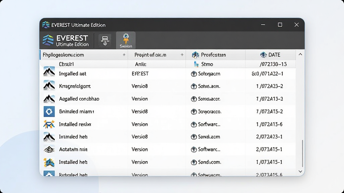Click the scroll up arrow

click(300, 54)
